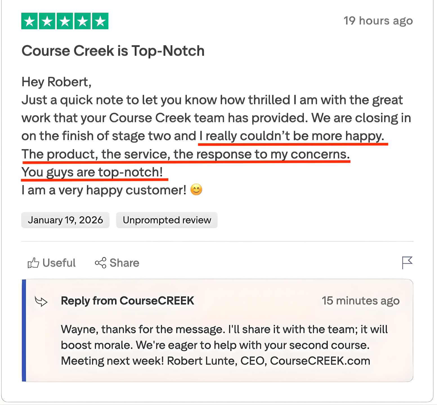Click the smiling emoji in the review text

click(x=197, y=190)
